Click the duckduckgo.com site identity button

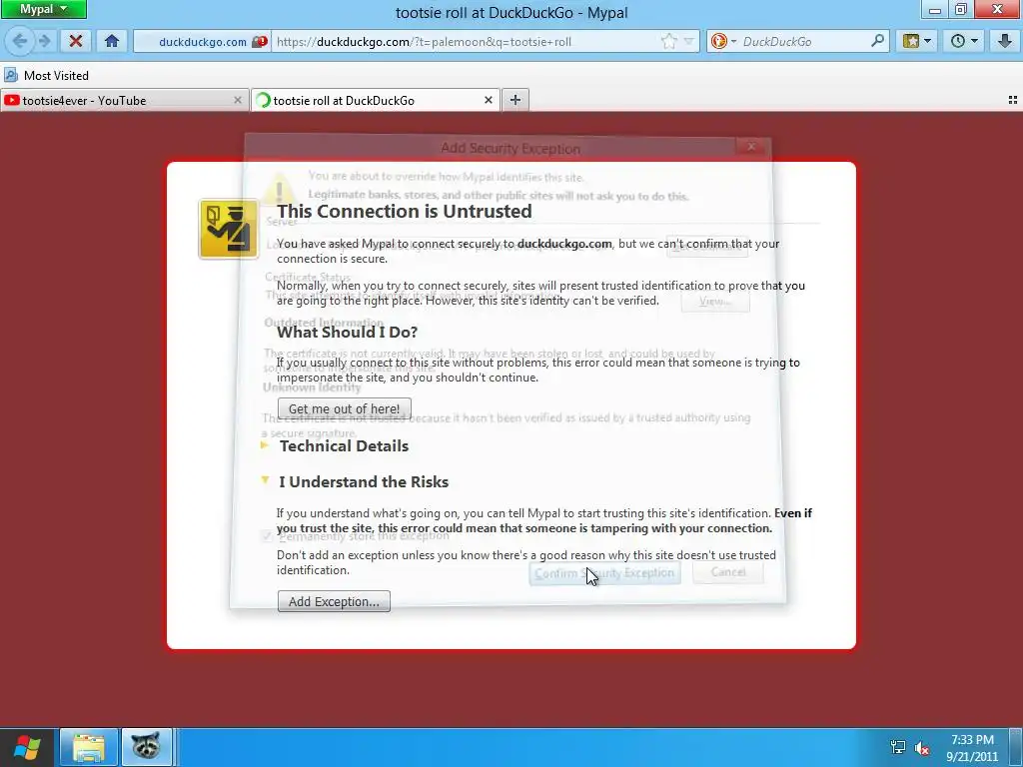click(203, 42)
